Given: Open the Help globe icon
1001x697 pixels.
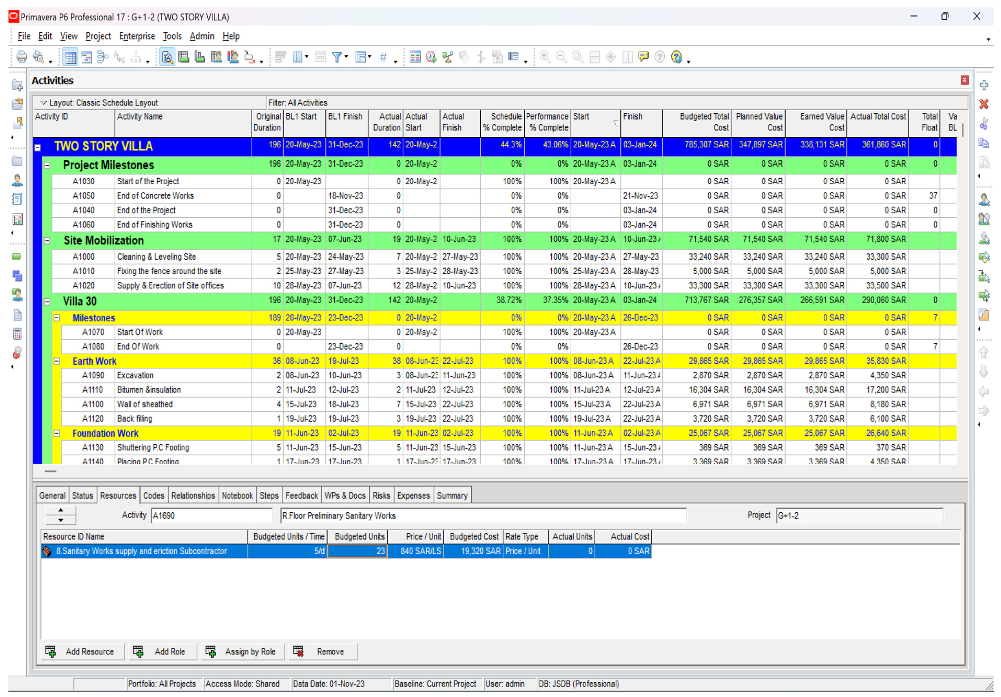Looking at the screenshot, I should [x=676, y=57].
